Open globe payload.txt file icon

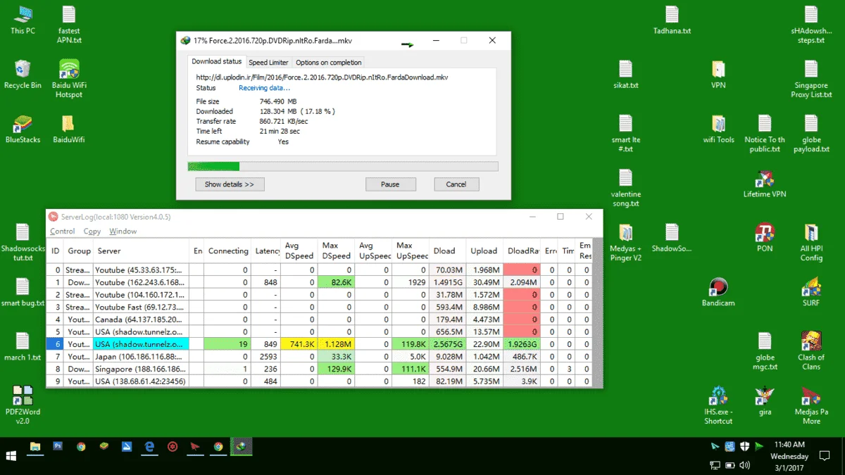(811, 134)
